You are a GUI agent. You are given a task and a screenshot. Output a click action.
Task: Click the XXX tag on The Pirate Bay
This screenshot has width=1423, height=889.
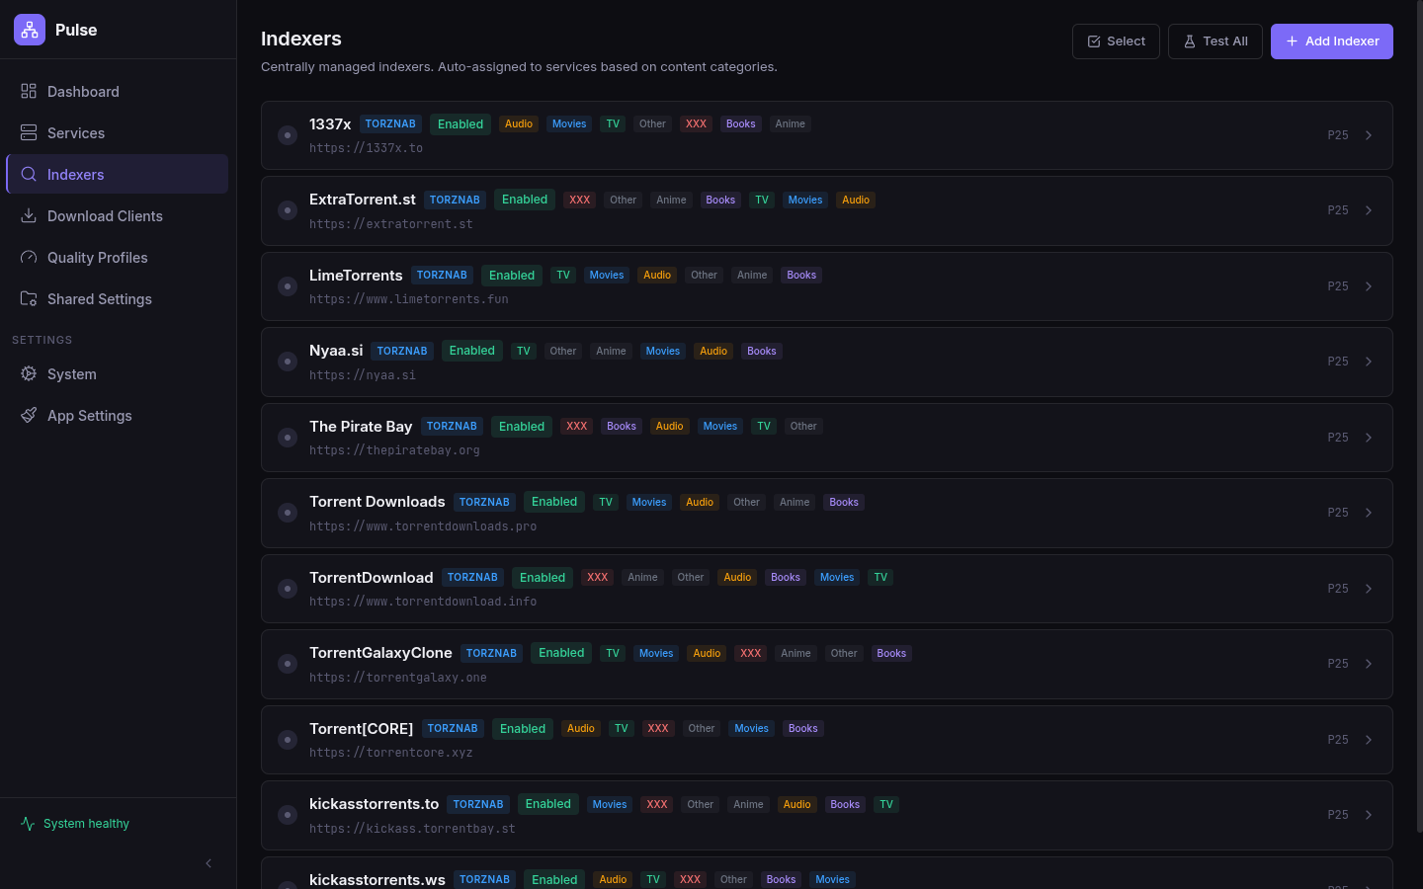pos(577,427)
